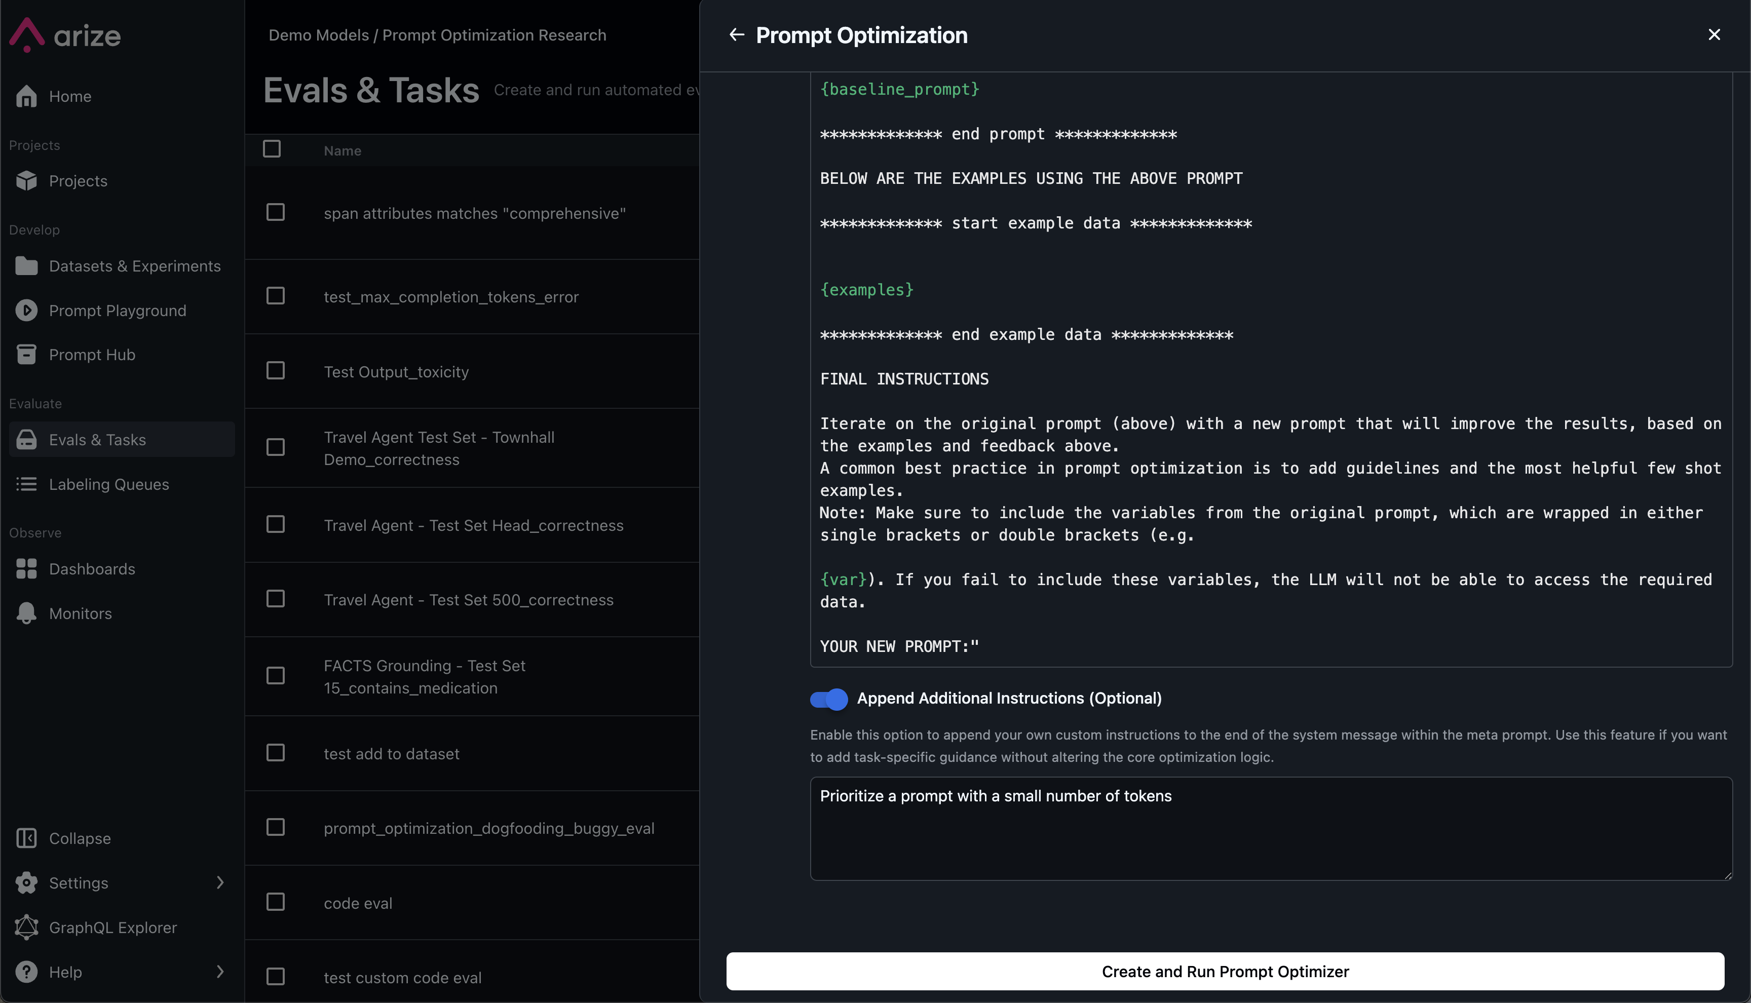This screenshot has width=1751, height=1003.
Task: Check the span attributes matches "comprehensive" row
Action: (276, 212)
